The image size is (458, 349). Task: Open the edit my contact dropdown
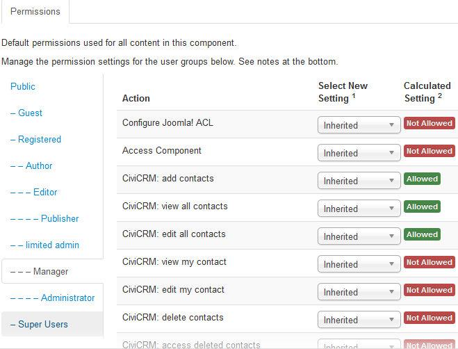point(359,292)
